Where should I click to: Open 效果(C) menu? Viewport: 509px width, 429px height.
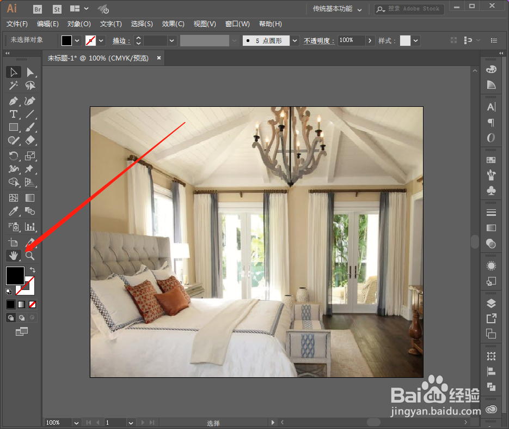click(173, 24)
